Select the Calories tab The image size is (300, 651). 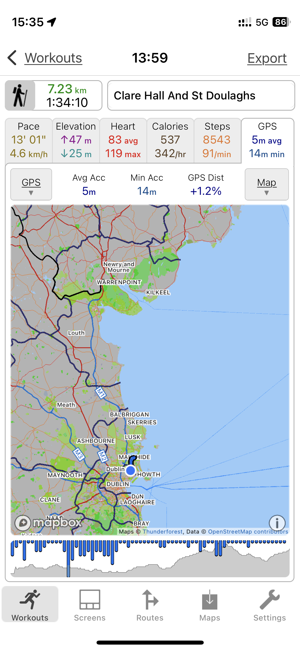(x=170, y=141)
